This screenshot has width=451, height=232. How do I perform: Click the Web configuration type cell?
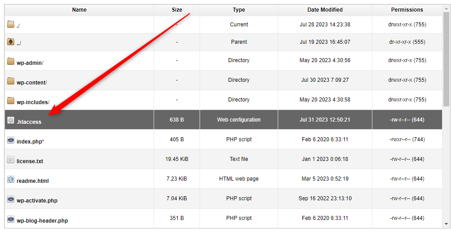pyautogui.click(x=239, y=119)
